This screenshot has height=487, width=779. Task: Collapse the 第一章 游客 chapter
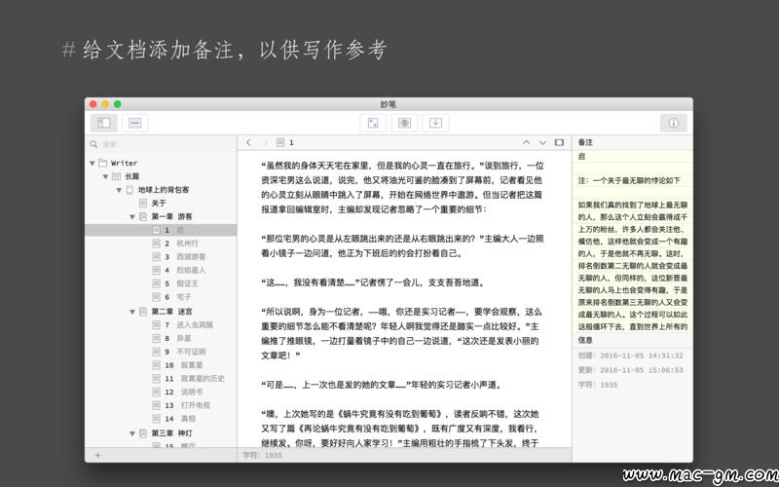[x=130, y=216]
